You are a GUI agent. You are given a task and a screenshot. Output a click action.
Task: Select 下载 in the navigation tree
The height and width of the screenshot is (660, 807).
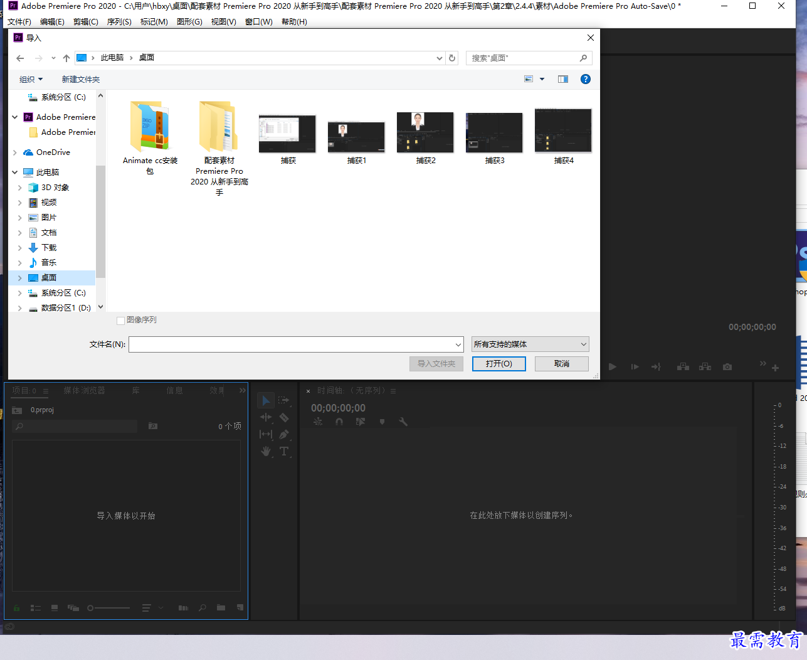(49, 248)
